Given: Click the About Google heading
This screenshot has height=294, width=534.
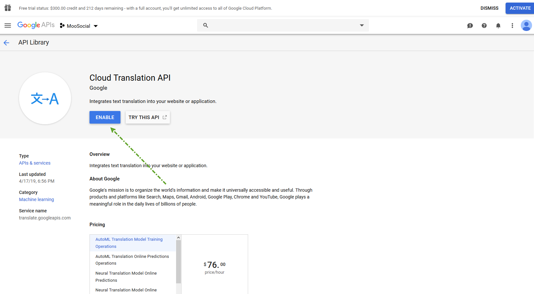Looking at the screenshot, I should pos(105,179).
